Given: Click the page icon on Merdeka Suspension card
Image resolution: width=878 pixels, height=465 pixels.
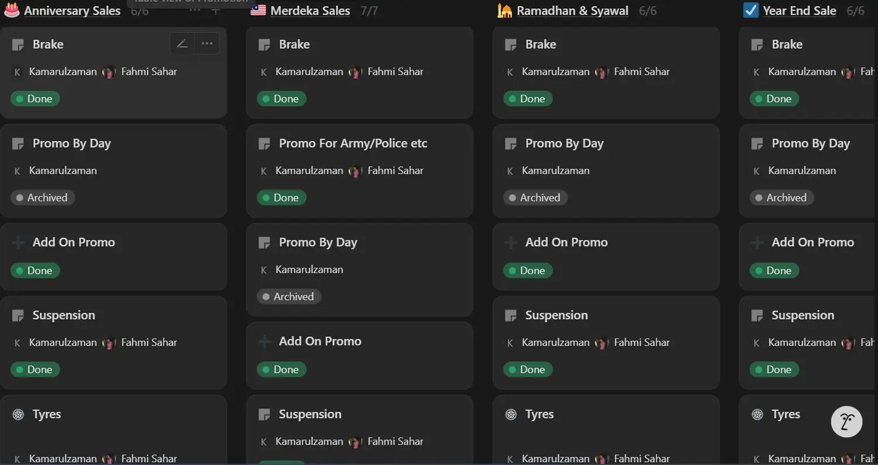Looking at the screenshot, I should click(265, 415).
